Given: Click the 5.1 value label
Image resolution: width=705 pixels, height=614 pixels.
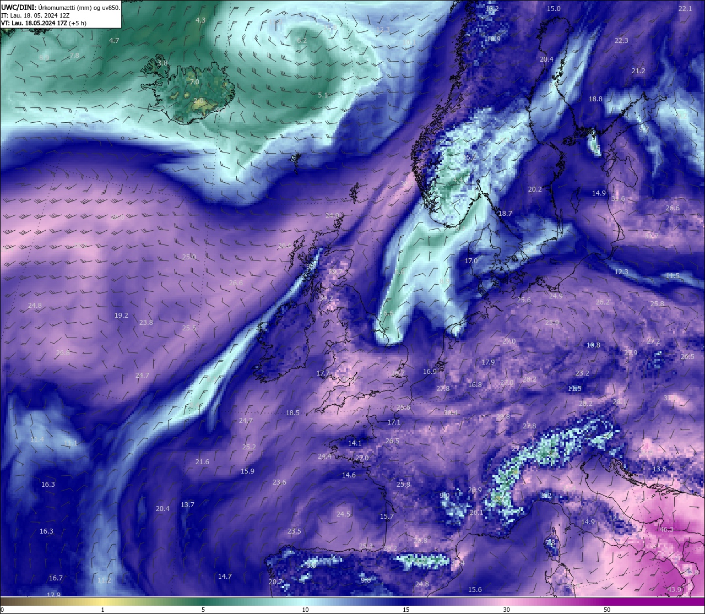Looking at the screenshot, I should pyautogui.click(x=323, y=95).
